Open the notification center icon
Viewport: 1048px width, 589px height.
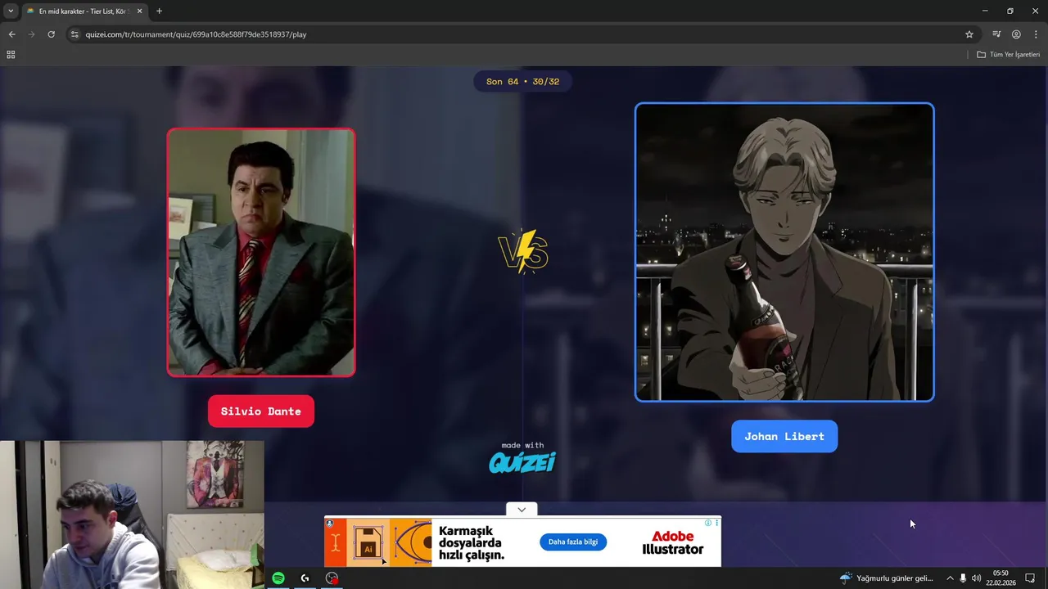click(x=1030, y=578)
